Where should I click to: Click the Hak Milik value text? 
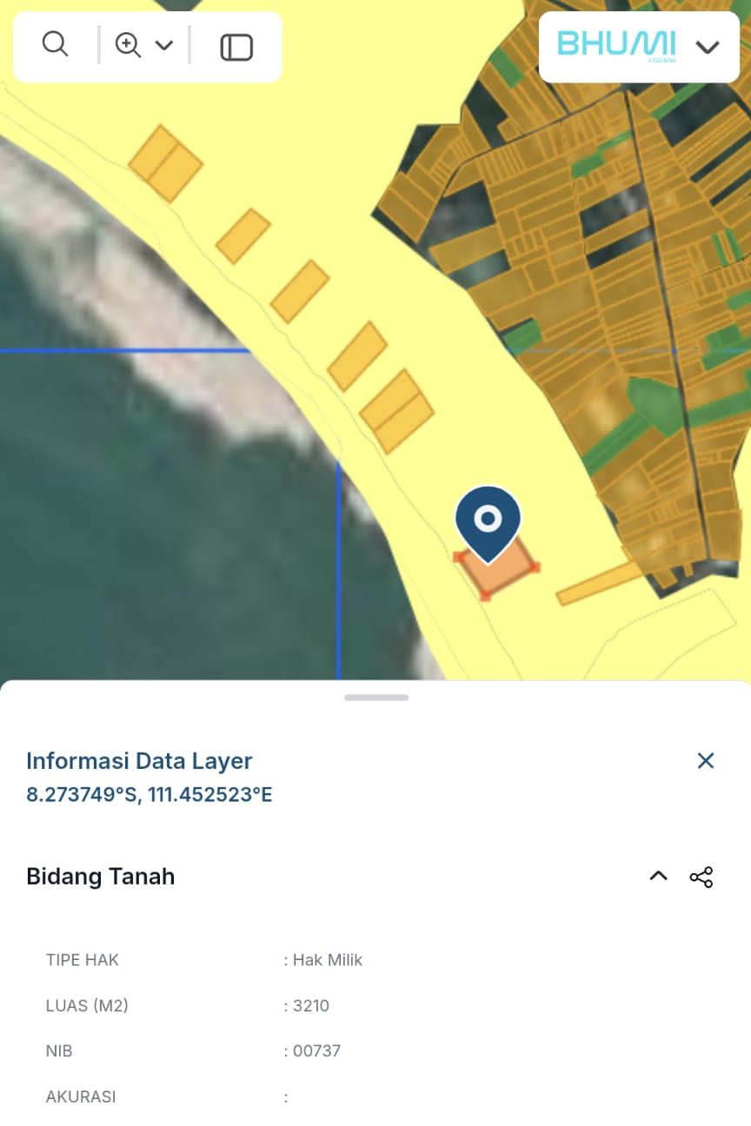tap(329, 960)
